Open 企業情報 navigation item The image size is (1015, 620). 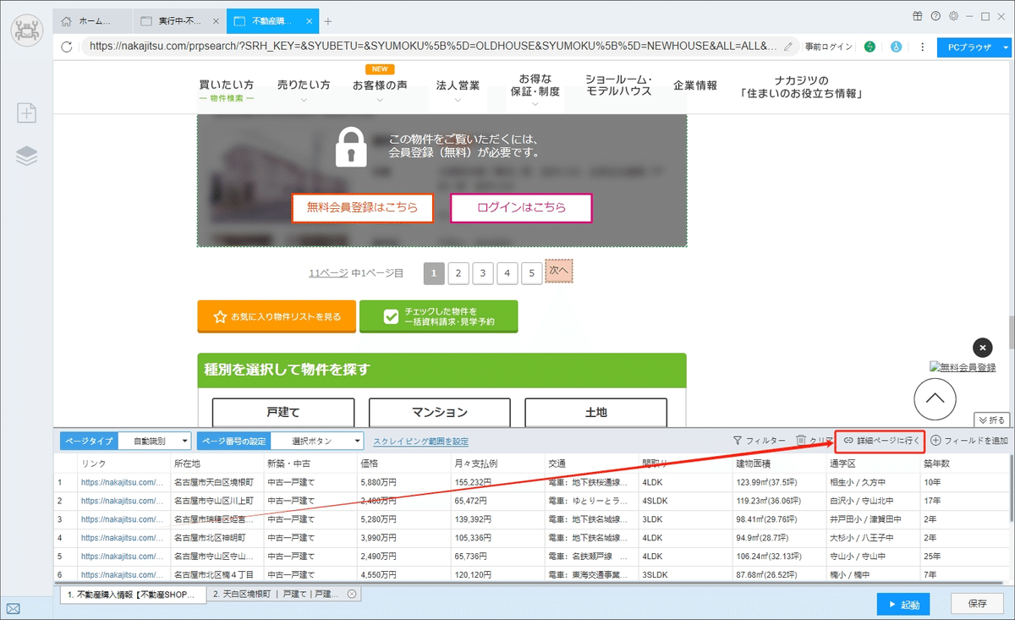[x=695, y=85]
